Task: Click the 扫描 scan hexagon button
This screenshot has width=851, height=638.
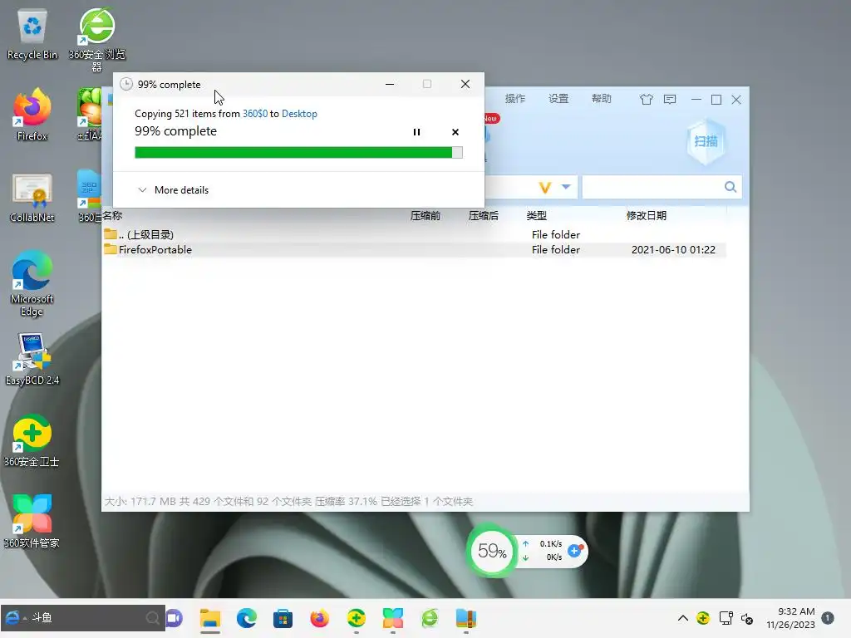Action: pyautogui.click(x=706, y=141)
